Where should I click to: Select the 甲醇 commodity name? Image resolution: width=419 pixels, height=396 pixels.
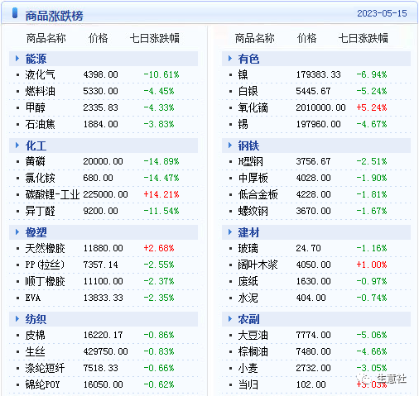coord(35,107)
